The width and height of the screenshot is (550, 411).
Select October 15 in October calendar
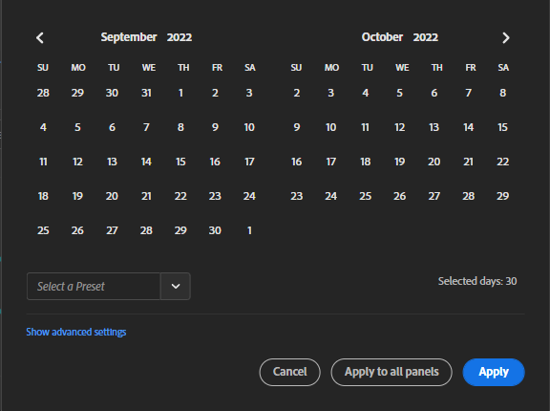tap(502, 127)
